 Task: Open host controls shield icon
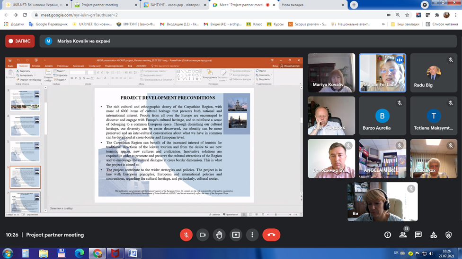[448, 235]
